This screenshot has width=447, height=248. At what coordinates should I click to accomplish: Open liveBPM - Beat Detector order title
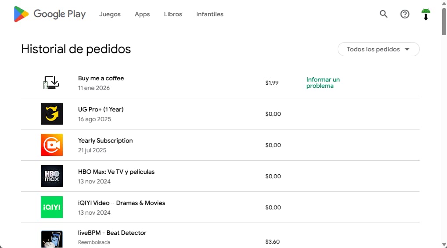pos(112,233)
